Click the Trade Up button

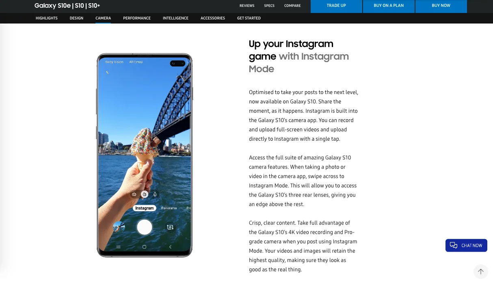[336, 6]
